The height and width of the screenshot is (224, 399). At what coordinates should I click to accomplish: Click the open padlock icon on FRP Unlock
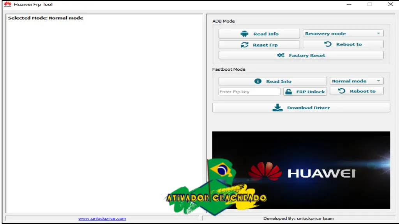[289, 92]
